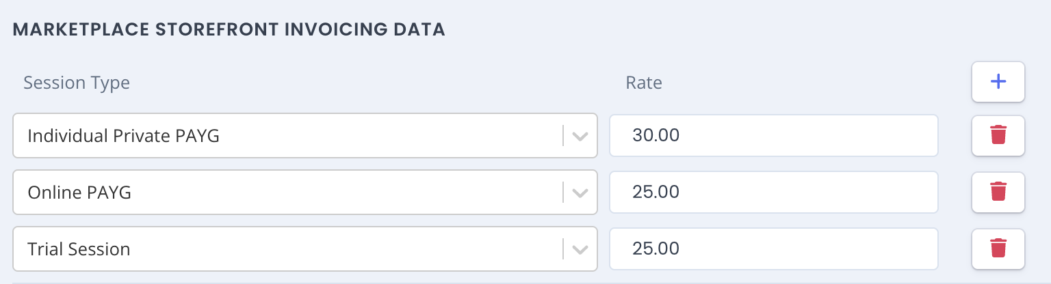Click the trash icon for Trial Session
This screenshot has width=1051, height=284.
(x=998, y=248)
